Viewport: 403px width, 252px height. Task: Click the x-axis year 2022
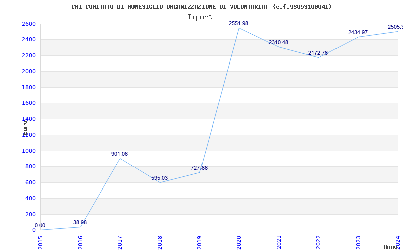[x=319, y=242]
